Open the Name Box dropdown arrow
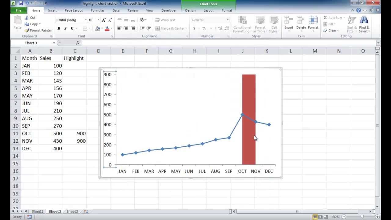 (x=54, y=43)
